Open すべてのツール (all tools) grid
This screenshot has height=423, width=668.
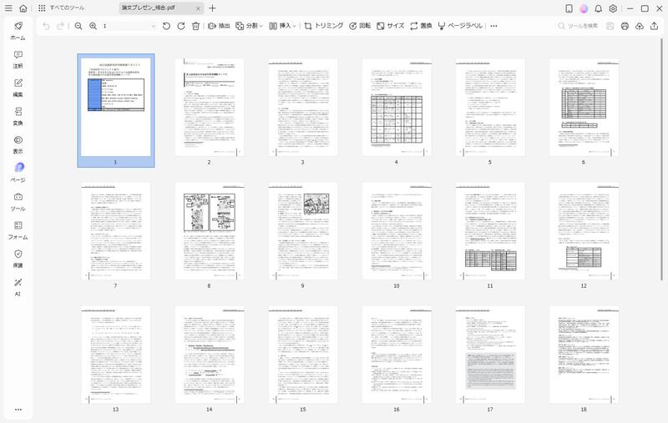pos(61,8)
